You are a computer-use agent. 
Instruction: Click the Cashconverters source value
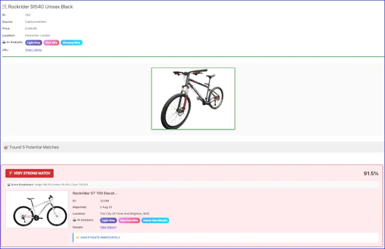click(36, 22)
